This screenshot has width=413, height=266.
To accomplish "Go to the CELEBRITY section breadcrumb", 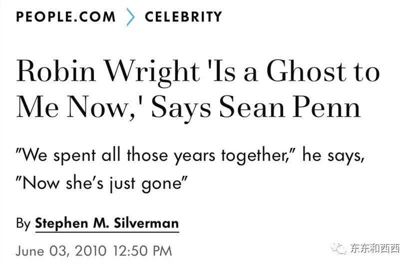I will pos(183,16).
